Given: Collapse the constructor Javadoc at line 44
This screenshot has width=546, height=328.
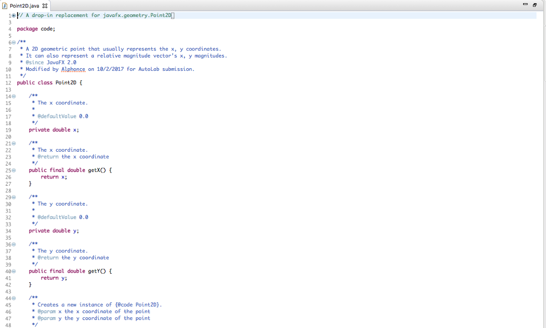Looking at the screenshot, I should [x=13, y=298].
